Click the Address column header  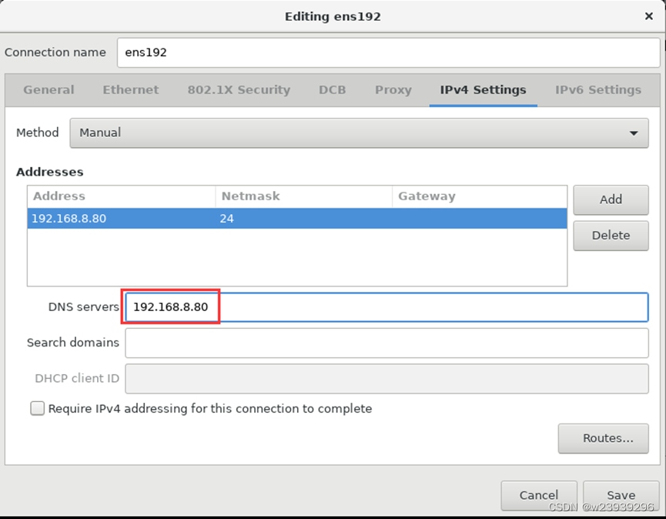(122, 196)
